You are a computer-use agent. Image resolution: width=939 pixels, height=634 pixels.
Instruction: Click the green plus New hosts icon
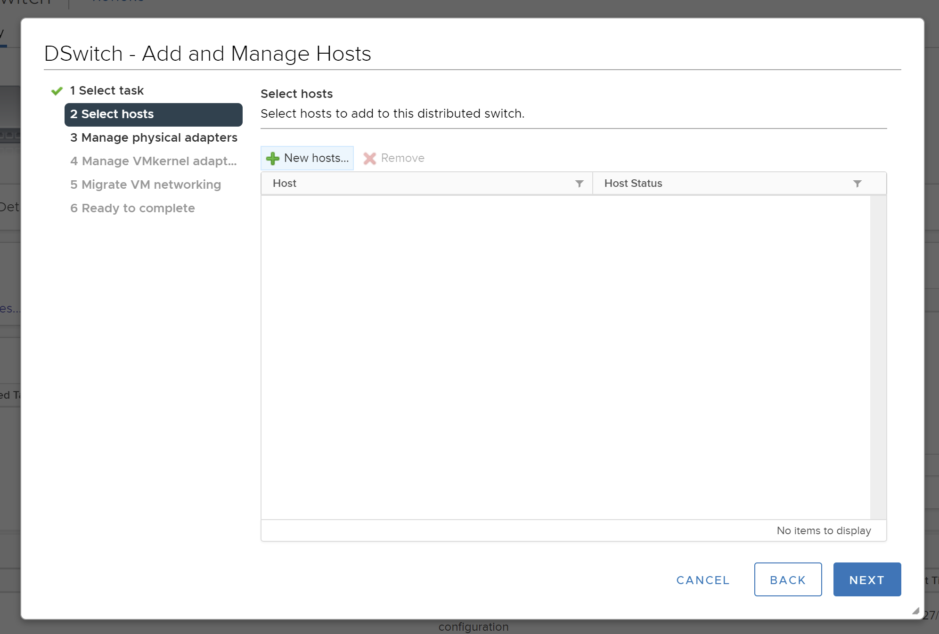tap(272, 159)
